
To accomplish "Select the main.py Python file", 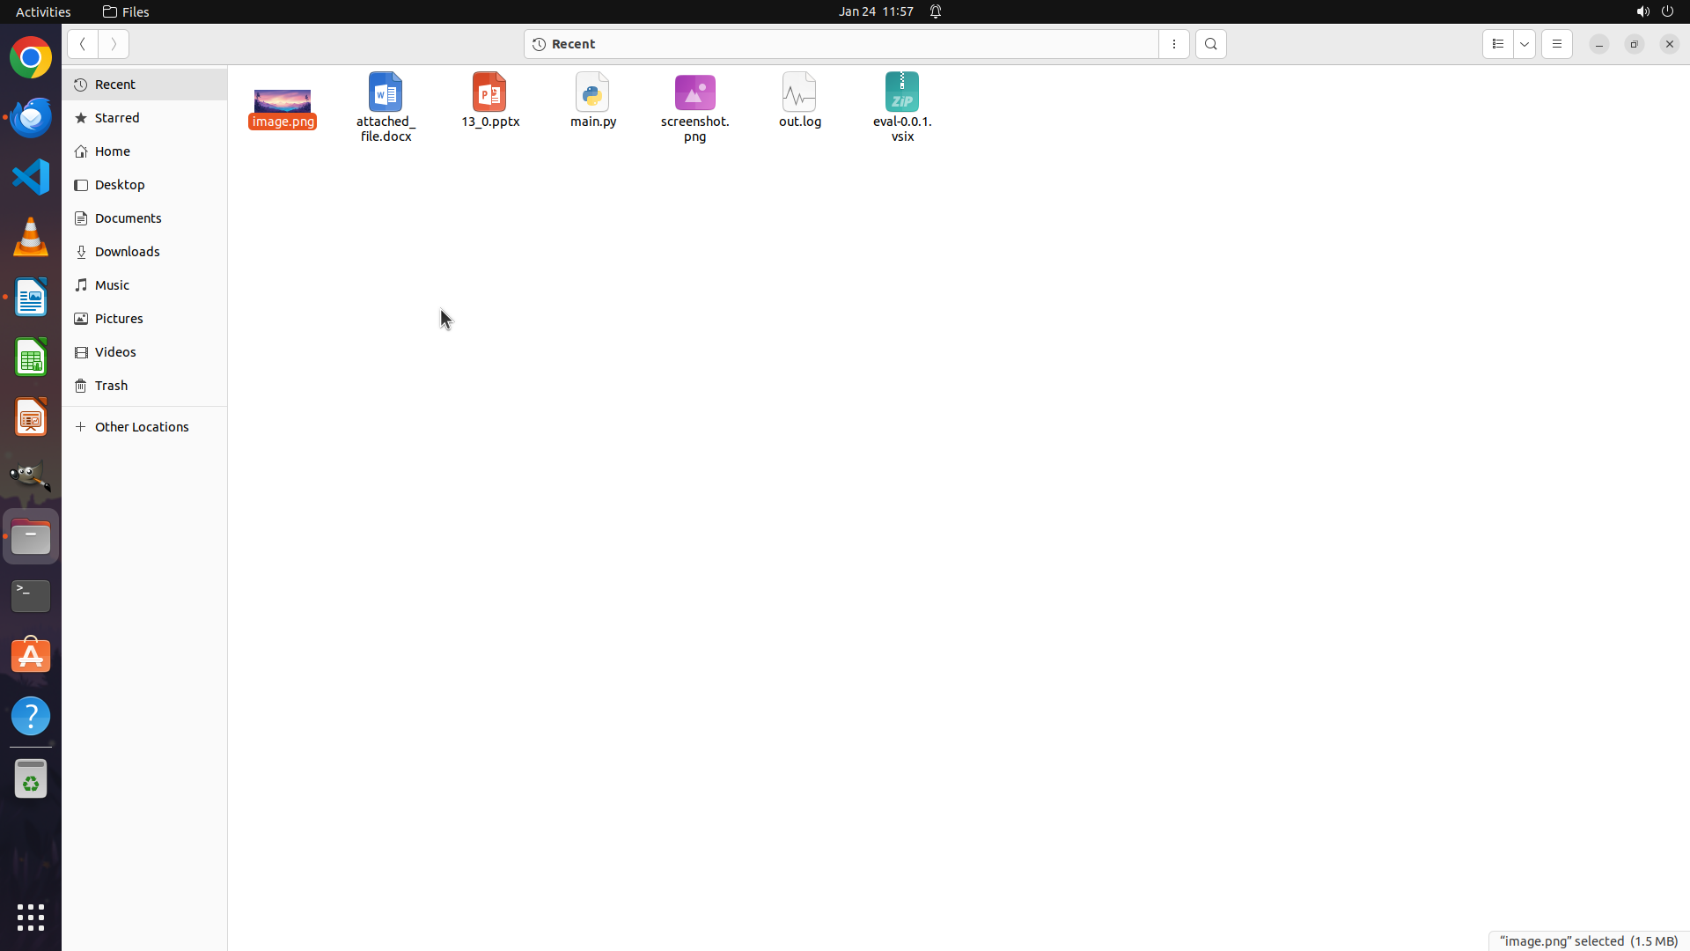I will (592, 93).
